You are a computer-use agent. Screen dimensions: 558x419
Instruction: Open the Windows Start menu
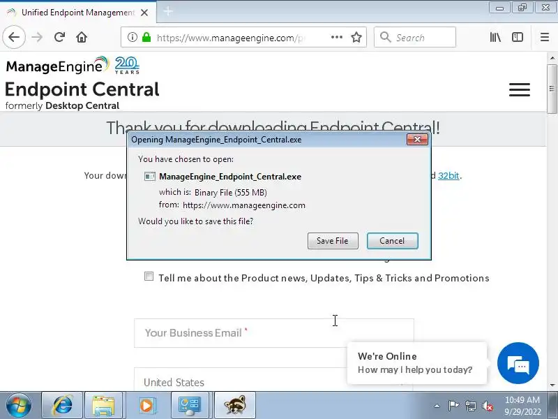(x=19, y=406)
